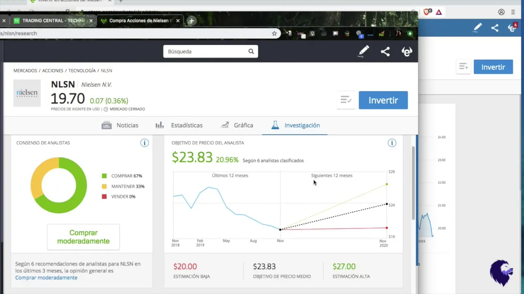Select the Investigación tab
Image resolution: width=524 pixels, height=294 pixels.
(296, 125)
